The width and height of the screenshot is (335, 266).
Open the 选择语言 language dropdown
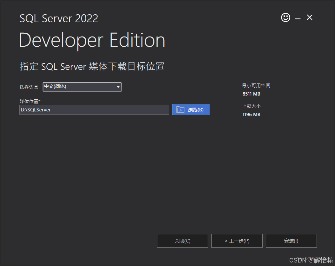(82, 87)
